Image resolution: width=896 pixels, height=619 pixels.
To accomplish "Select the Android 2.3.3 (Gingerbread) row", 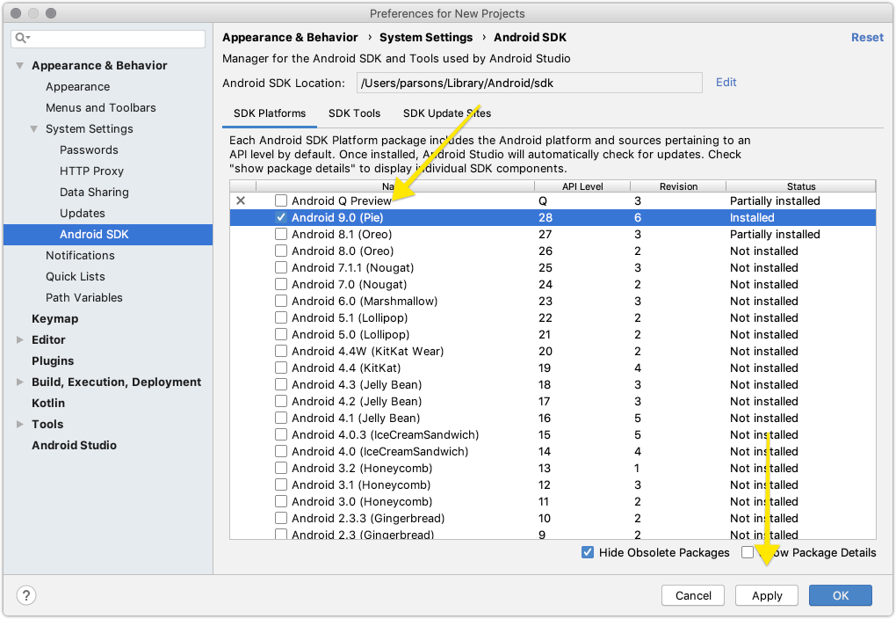I will (553, 519).
